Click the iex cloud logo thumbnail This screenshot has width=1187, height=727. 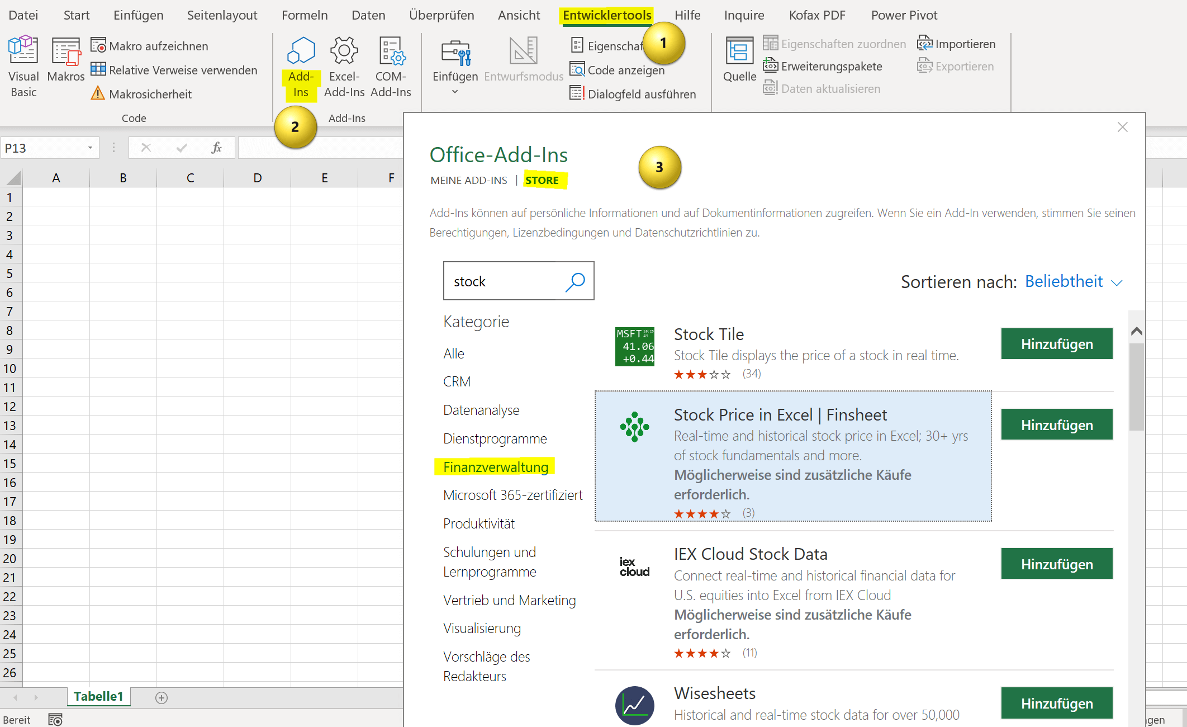[635, 567]
